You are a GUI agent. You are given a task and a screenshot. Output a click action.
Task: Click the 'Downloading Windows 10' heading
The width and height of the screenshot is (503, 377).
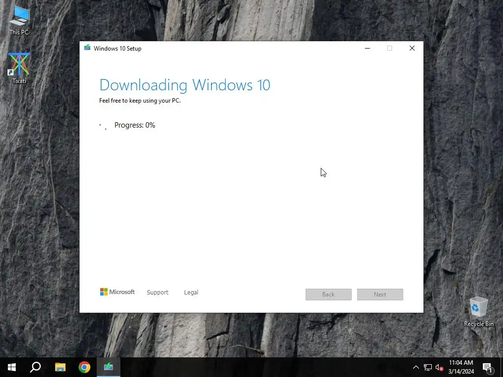pos(185,85)
